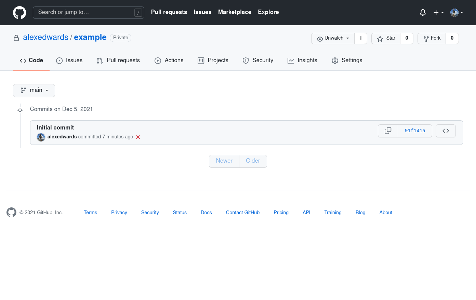Switch to the Projects tab
The image size is (476, 300).
(x=213, y=60)
